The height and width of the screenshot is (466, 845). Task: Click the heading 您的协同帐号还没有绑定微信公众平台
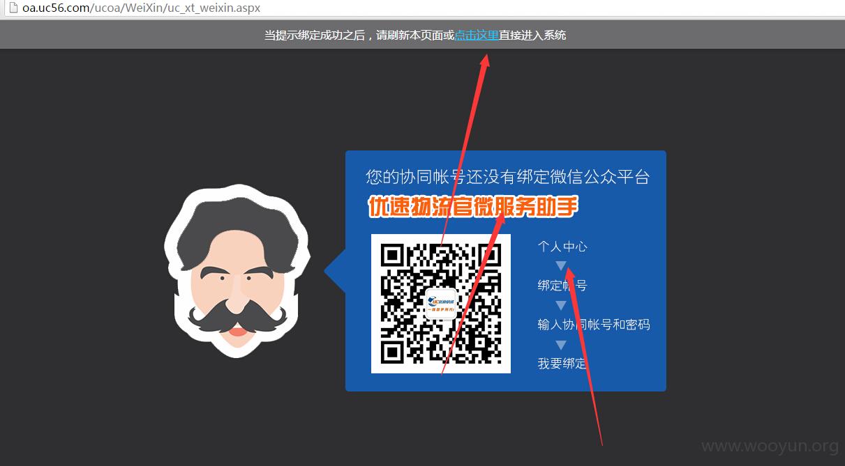[x=508, y=177]
